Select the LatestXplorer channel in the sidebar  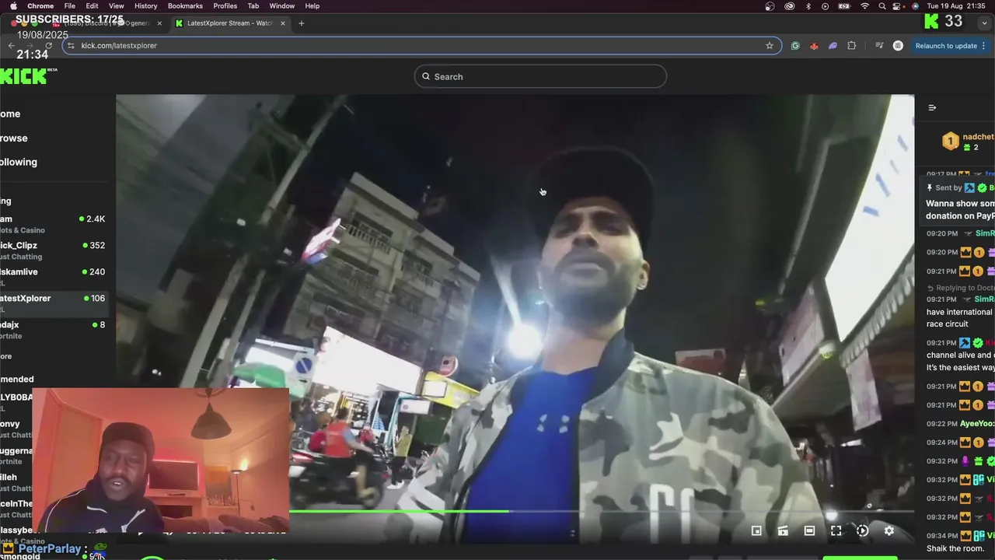[x=54, y=303]
